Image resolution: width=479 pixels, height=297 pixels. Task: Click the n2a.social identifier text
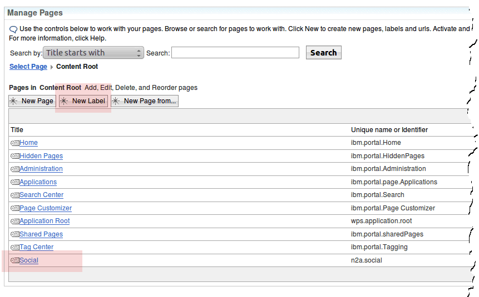(366, 260)
